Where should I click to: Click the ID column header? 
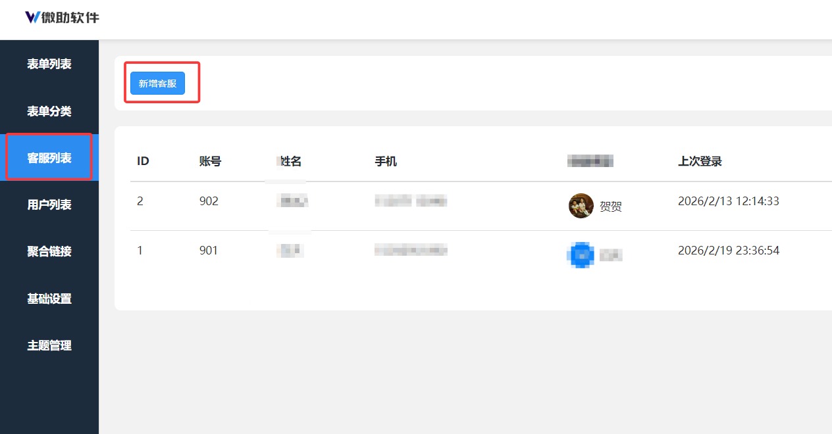(x=143, y=161)
